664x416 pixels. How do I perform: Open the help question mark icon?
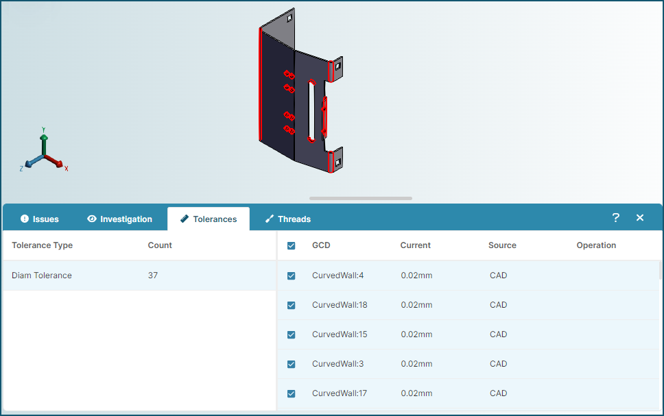point(616,218)
